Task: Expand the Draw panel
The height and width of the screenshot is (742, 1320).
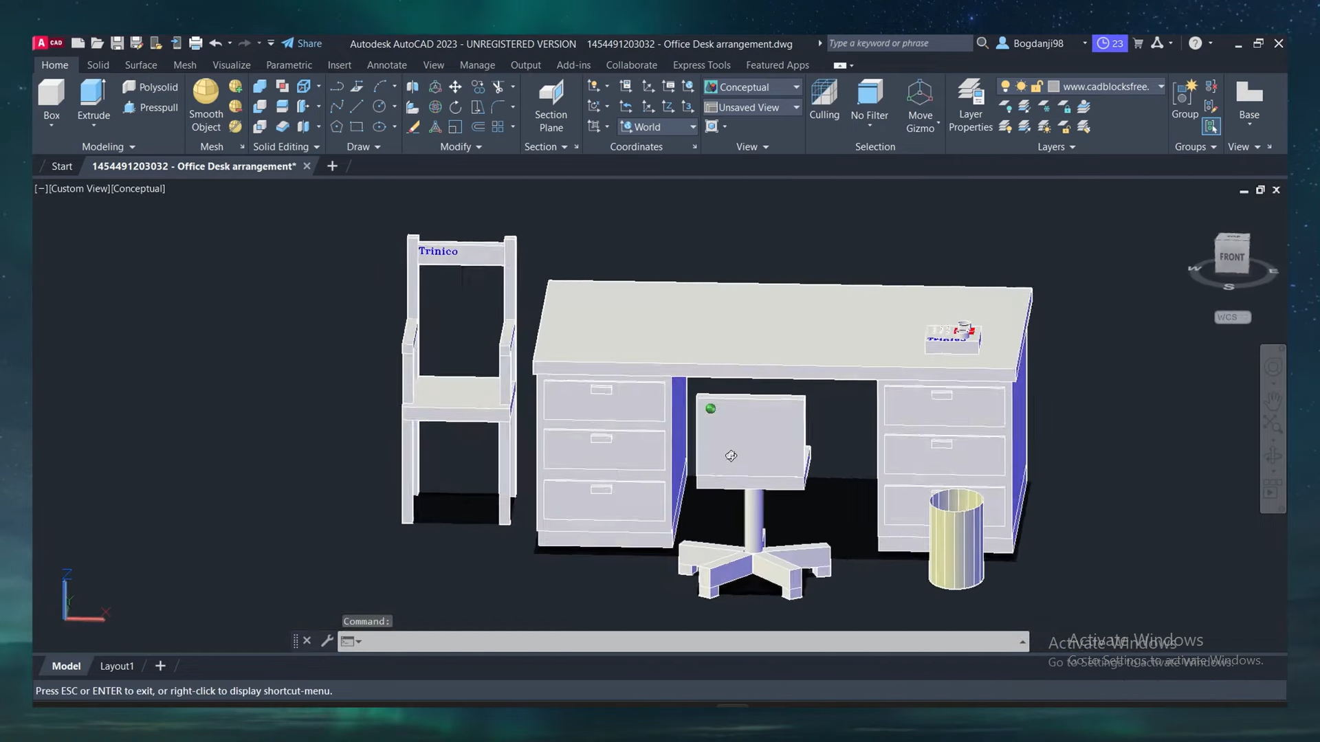Action: (364, 146)
